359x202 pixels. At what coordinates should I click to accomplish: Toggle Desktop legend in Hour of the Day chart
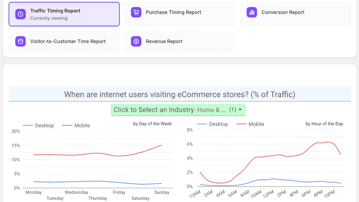click(x=212, y=124)
